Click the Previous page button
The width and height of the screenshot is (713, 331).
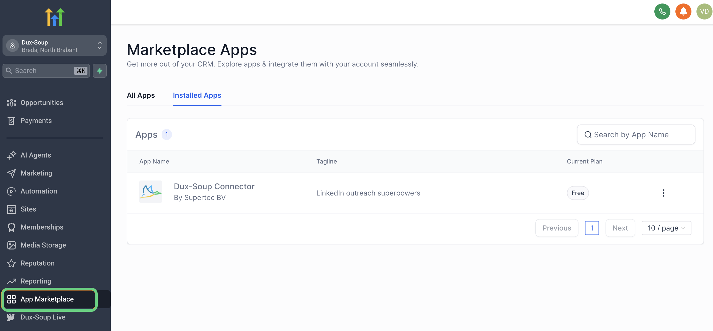(x=557, y=228)
